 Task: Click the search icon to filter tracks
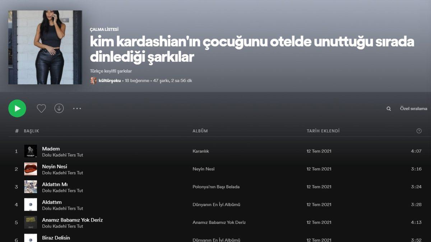[x=389, y=108]
